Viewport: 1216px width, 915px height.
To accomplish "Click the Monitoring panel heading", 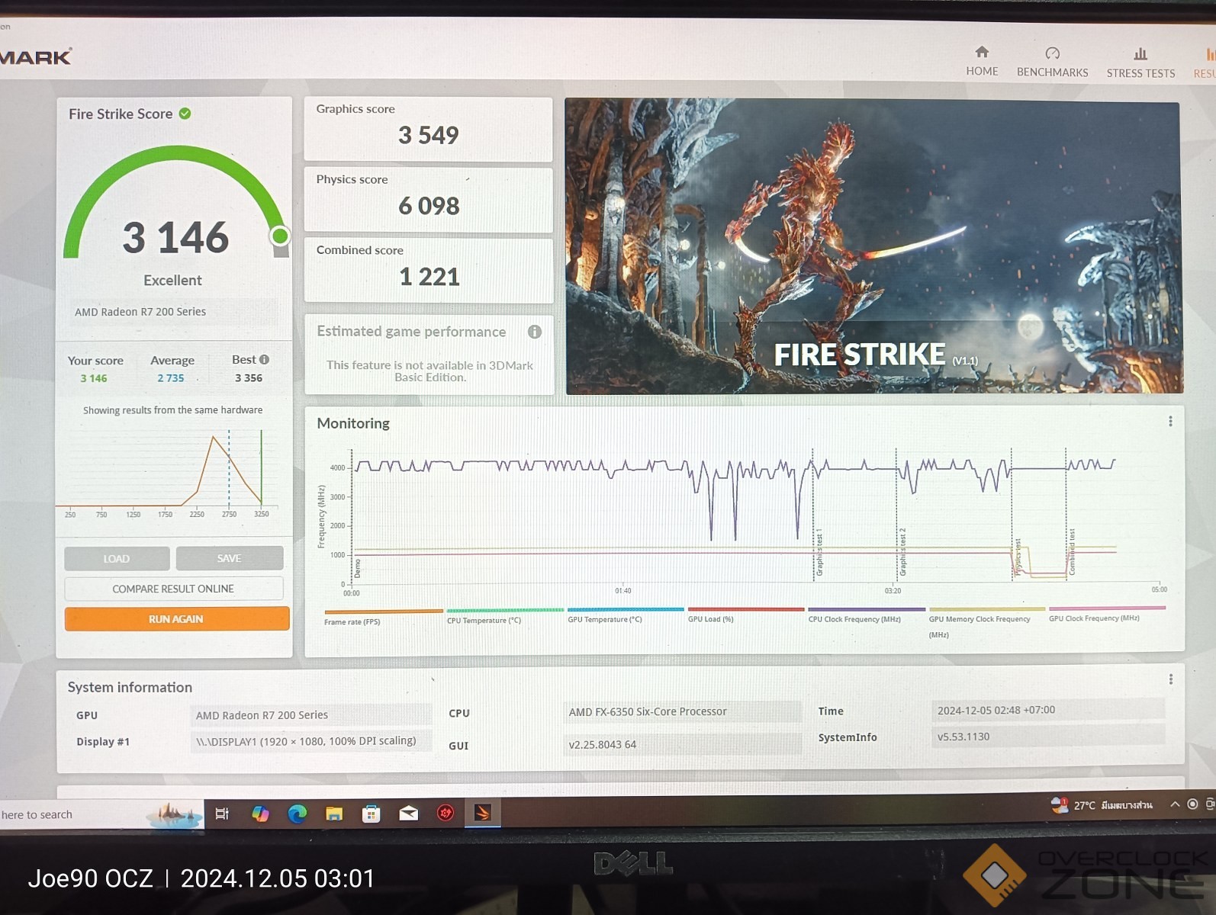I will pyautogui.click(x=353, y=423).
